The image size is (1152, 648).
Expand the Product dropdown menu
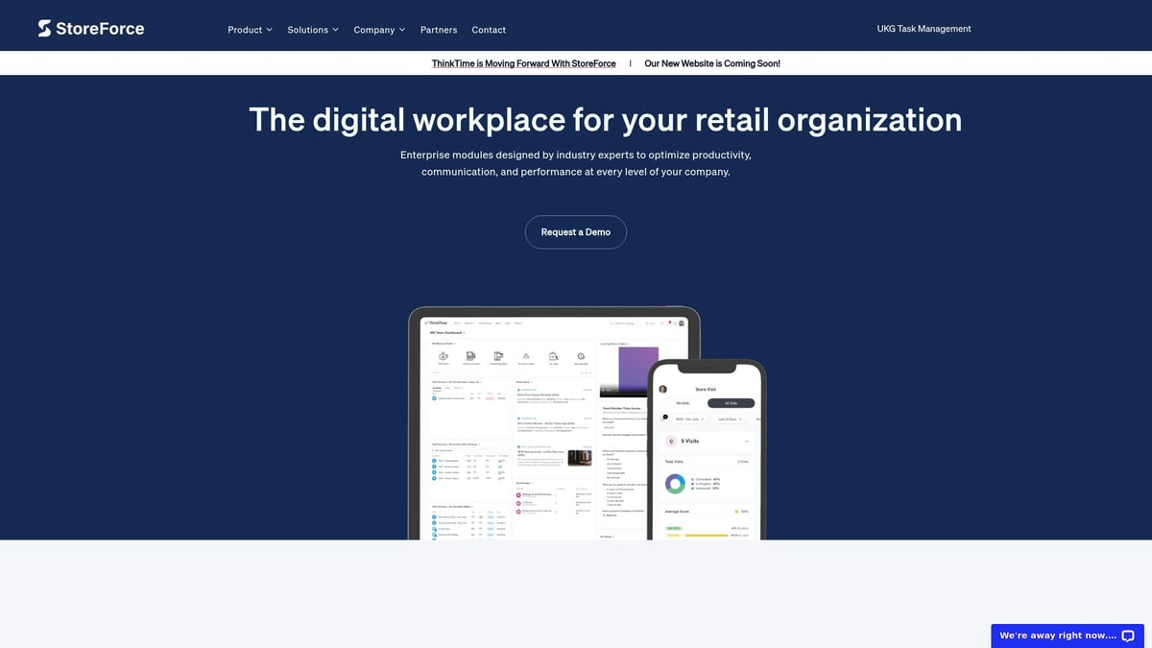pyautogui.click(x=250, y=29)
